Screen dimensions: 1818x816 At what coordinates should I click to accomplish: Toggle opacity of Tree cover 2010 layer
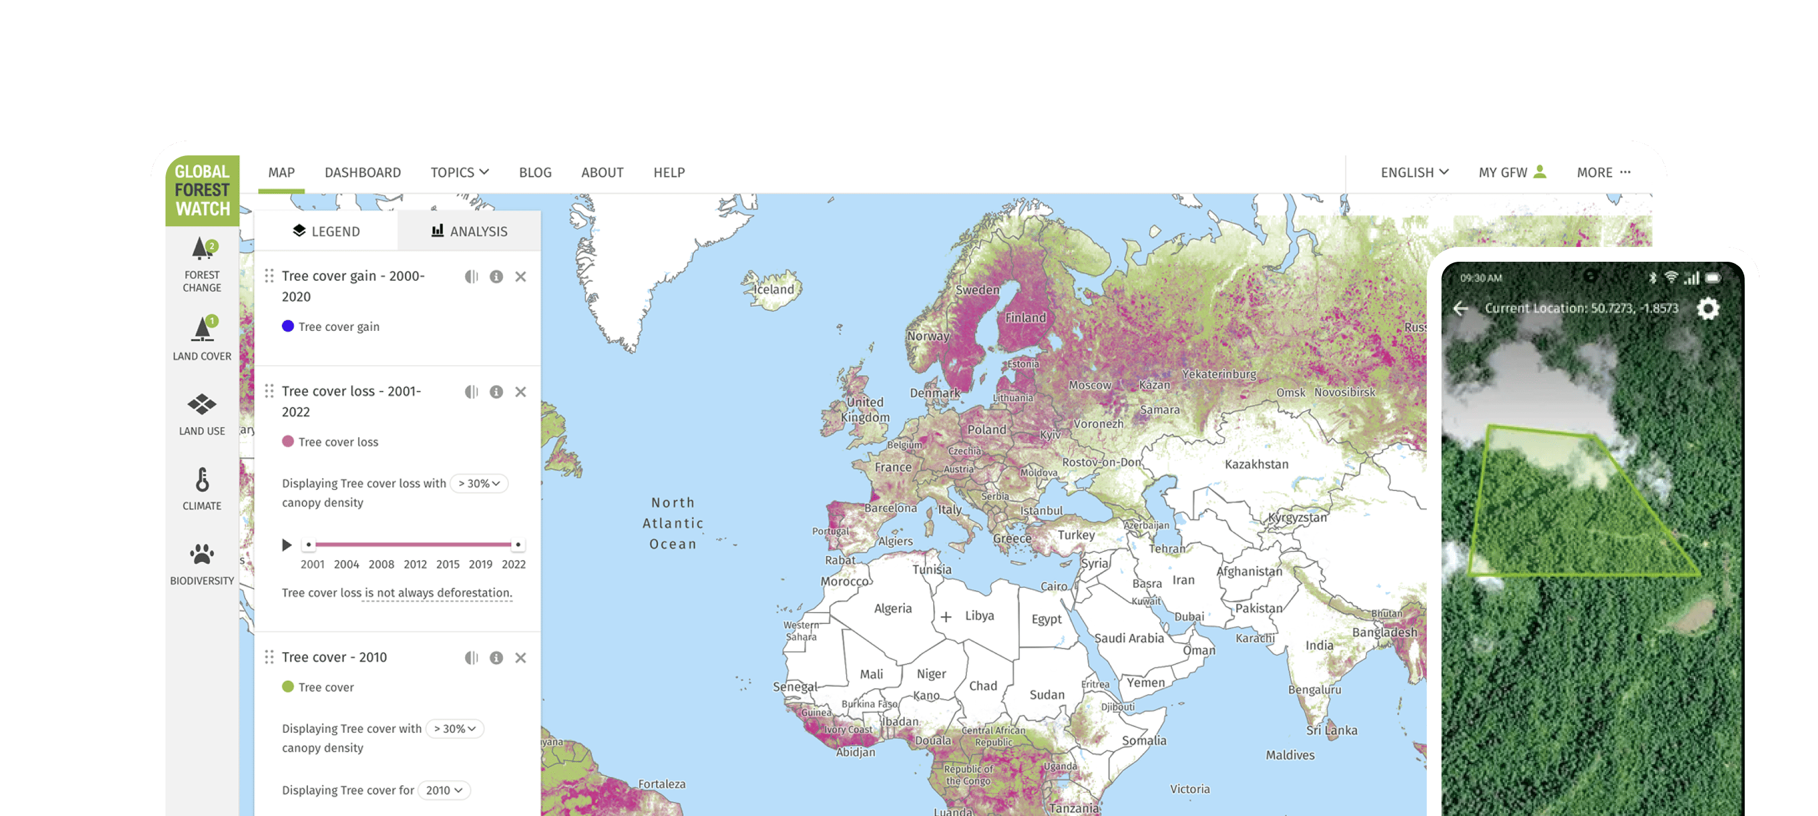point(472,657)
